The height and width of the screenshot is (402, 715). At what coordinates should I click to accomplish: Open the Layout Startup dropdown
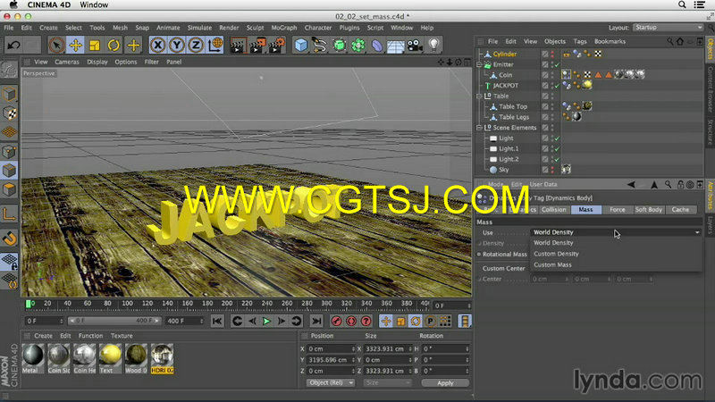[668, 28]
